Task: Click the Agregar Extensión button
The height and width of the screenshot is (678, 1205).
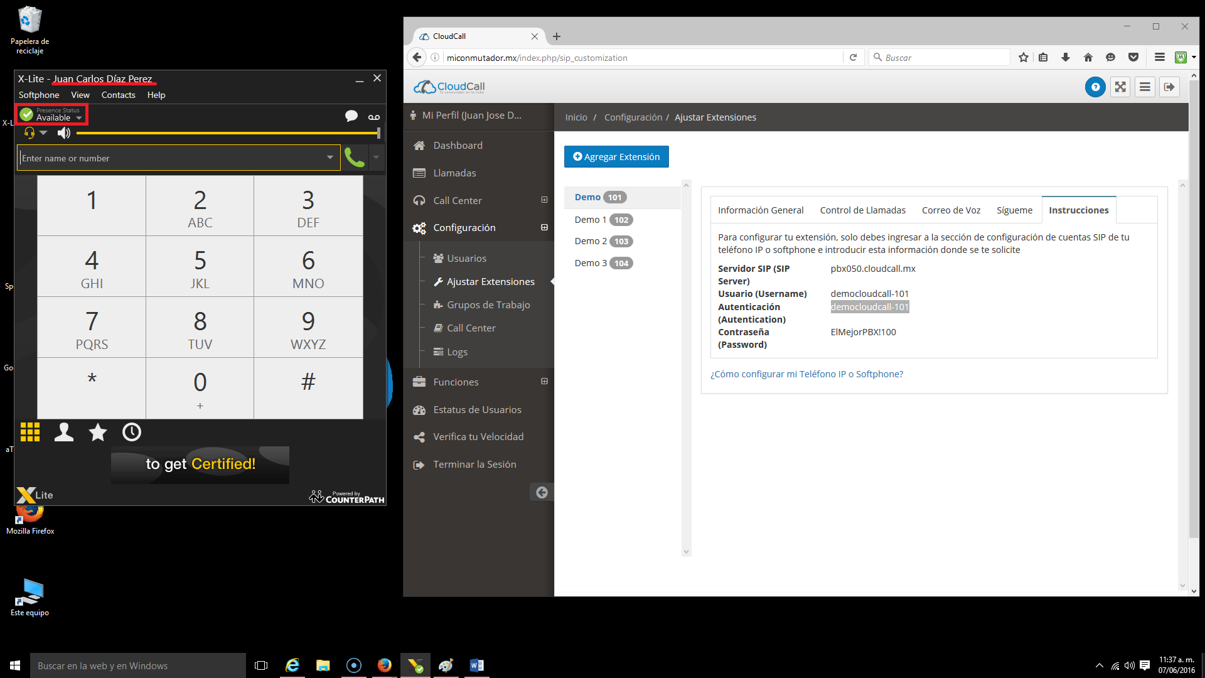Action: [x=616, y=157]
